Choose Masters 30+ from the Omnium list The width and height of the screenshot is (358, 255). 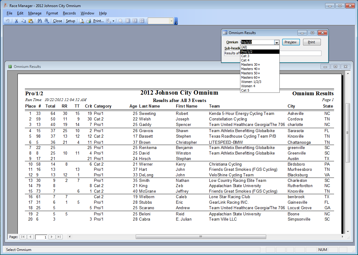click(x=260, y=65)
